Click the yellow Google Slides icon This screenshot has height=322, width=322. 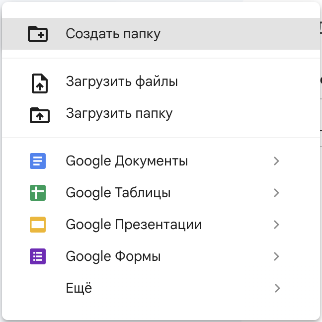(38, 225)
